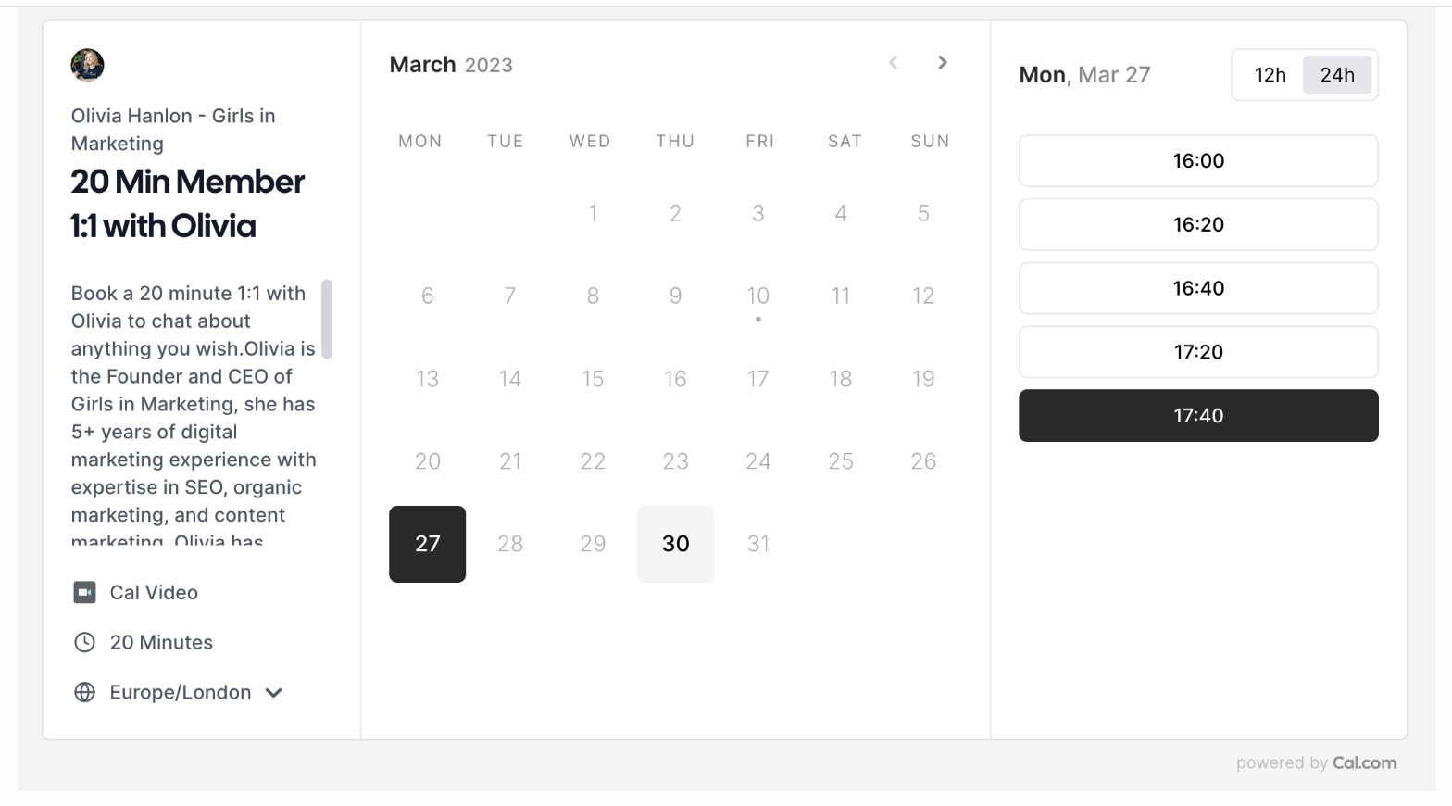Click the dot indicator under March 10

point(758,319)
